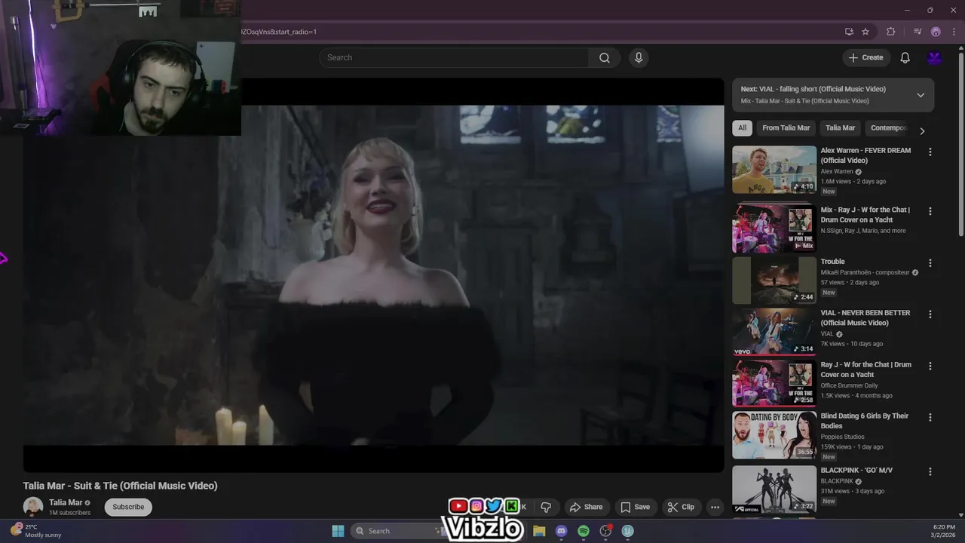This screenshot has width=965, height=543.
Task: Open Spotify from the taskbar
Action: [x=584, y=531]
